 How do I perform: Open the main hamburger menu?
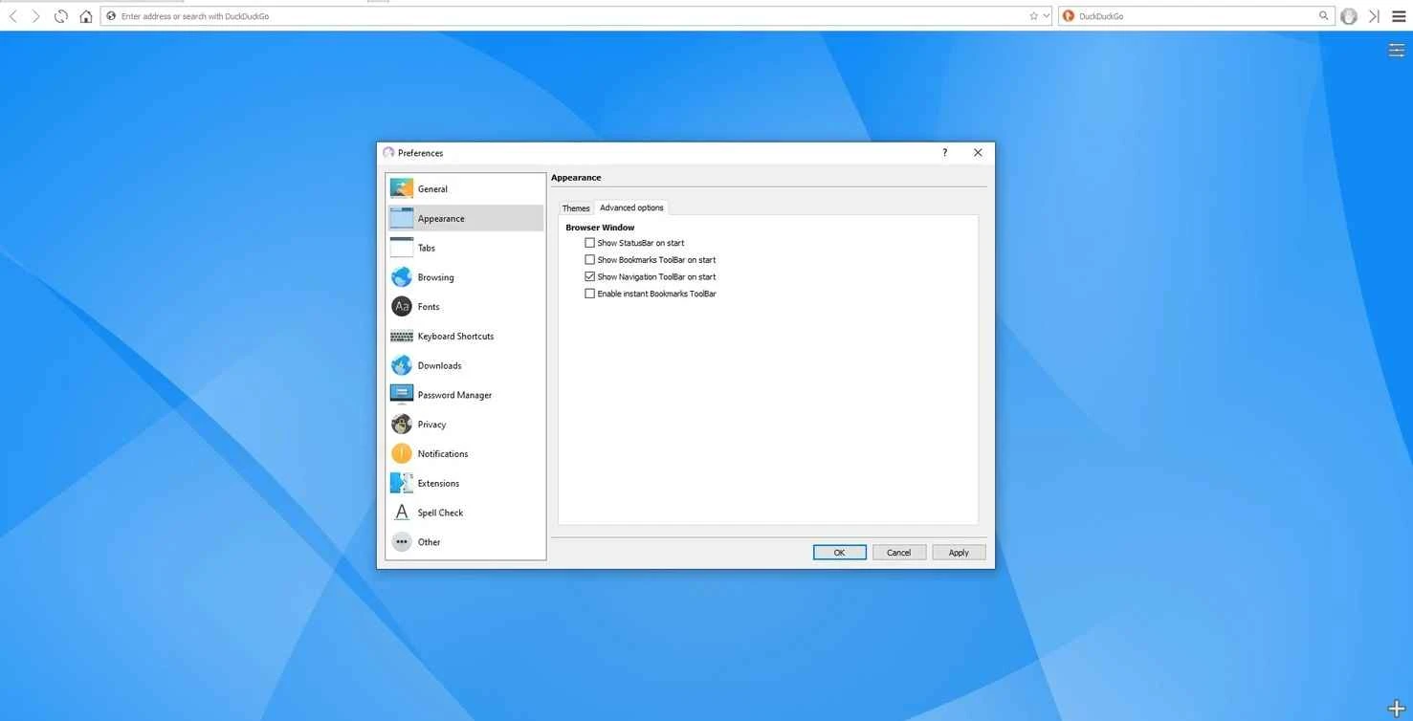1399,16
